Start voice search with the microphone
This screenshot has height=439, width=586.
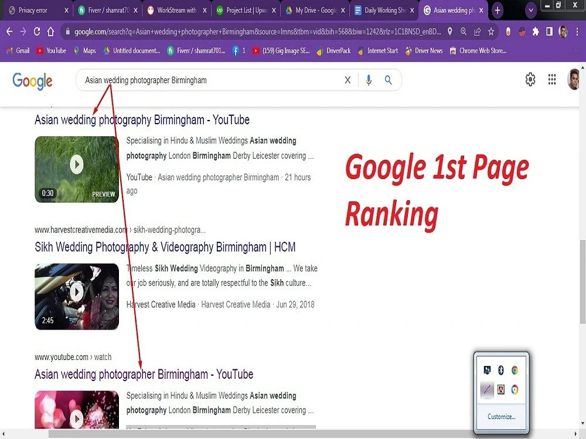click(x=369, y=80)
